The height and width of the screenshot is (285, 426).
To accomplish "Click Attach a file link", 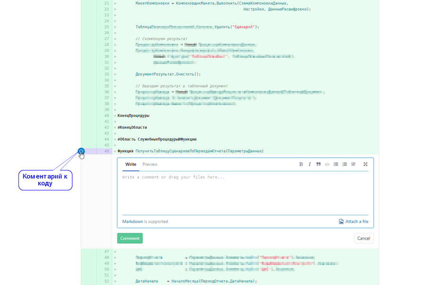I will [357, 222].
